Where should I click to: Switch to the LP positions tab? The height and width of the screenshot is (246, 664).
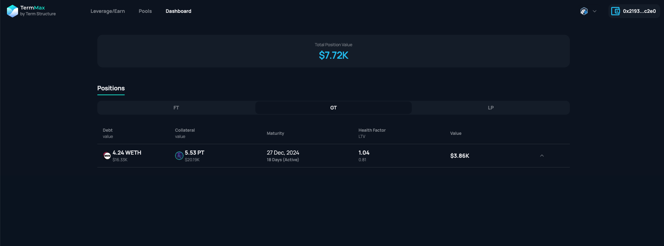[x=491, y=108]
